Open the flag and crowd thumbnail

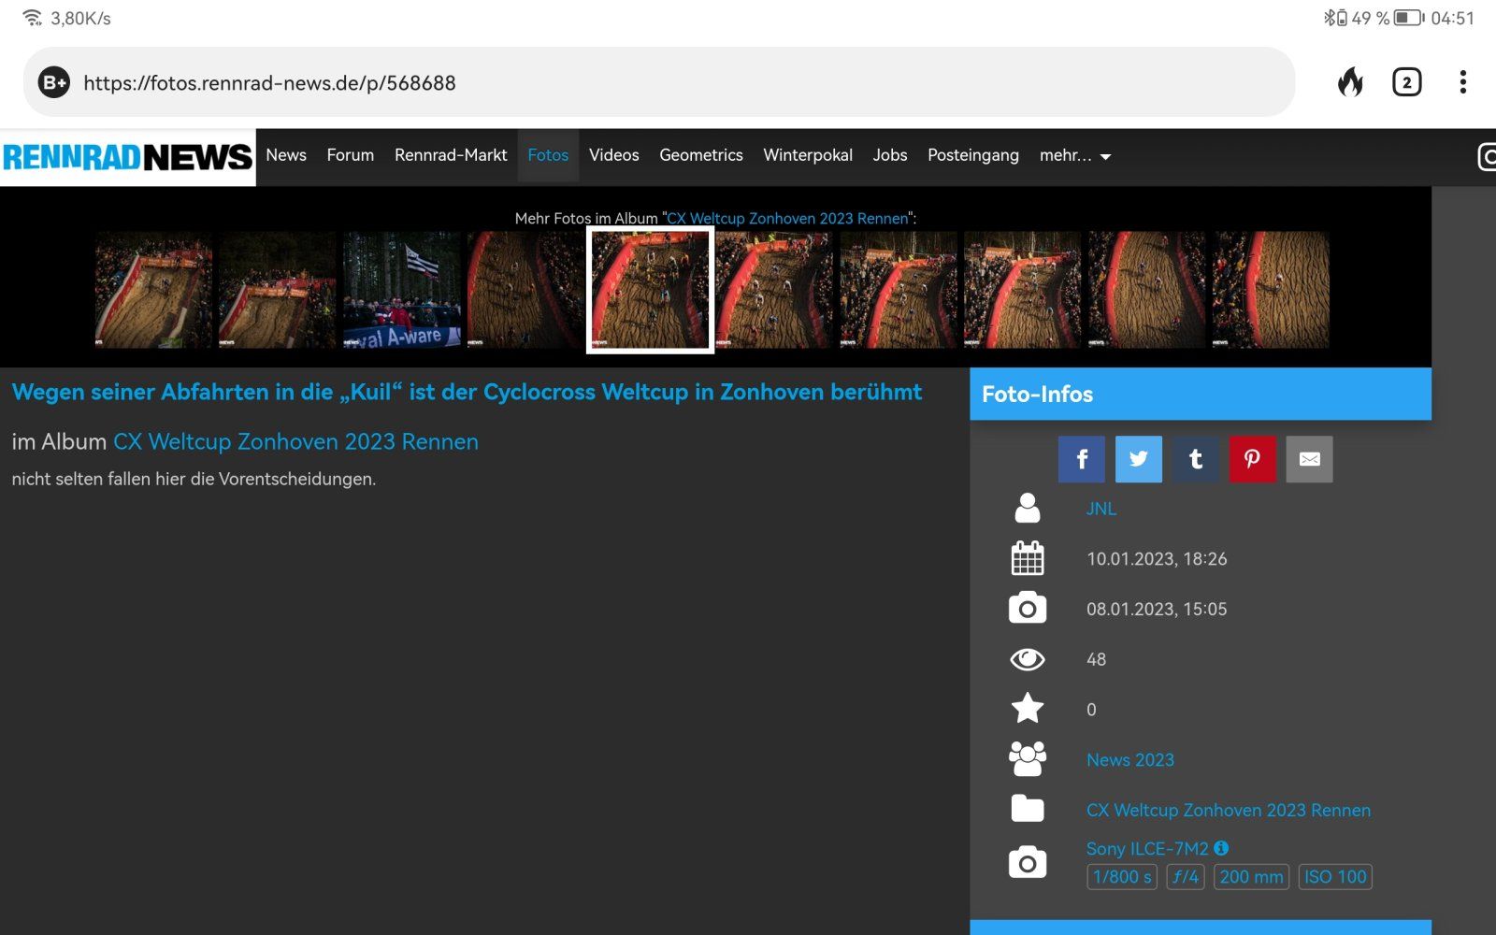(402, 290)
